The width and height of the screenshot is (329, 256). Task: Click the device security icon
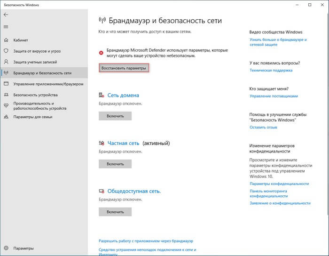pos(6,95)
